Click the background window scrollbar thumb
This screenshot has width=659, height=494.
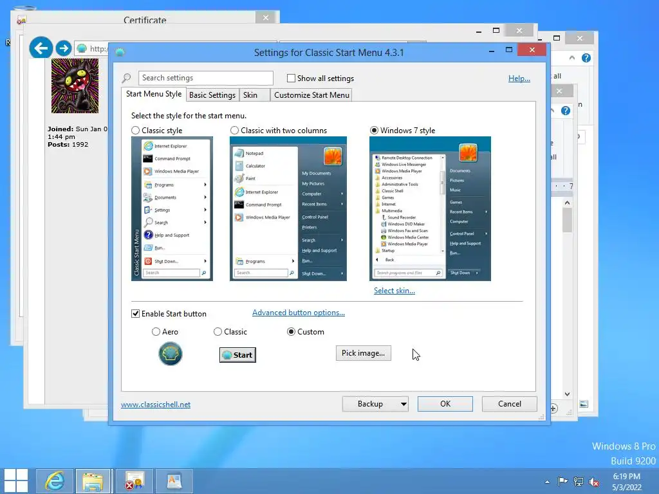coord(568,220)
